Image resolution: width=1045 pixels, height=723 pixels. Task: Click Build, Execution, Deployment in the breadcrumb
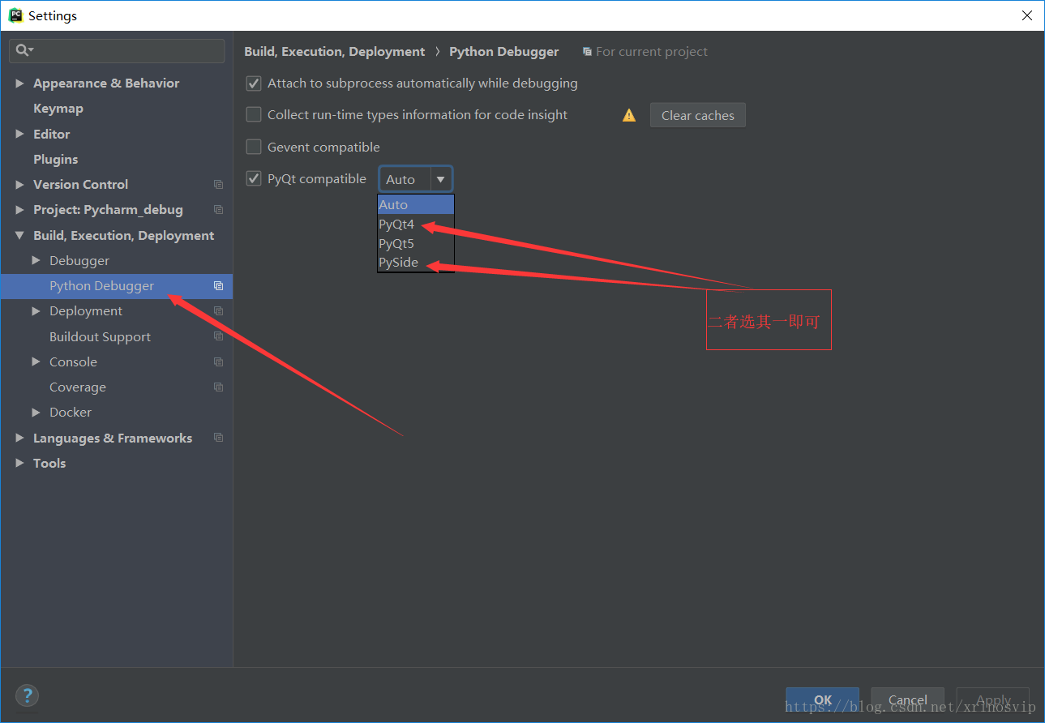tap(334, 52)
